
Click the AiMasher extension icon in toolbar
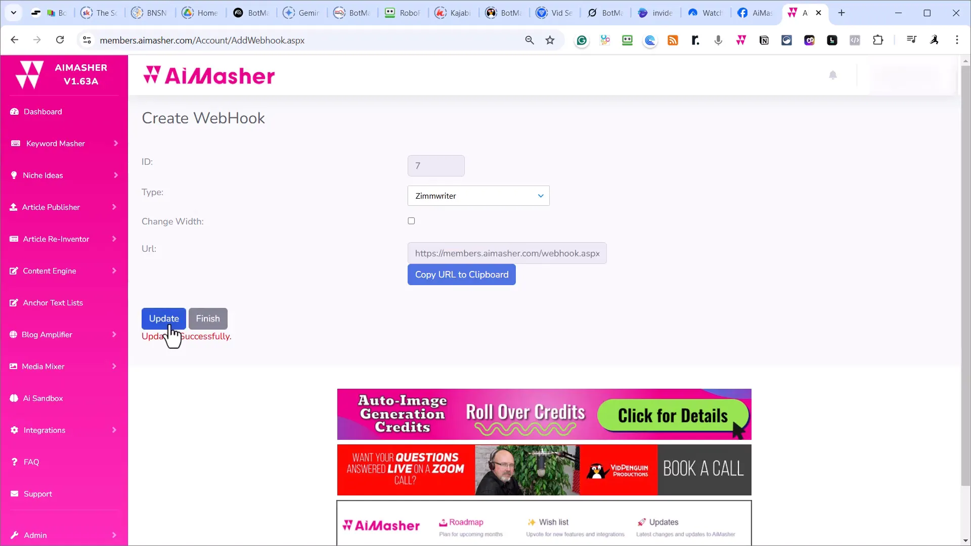741,40
